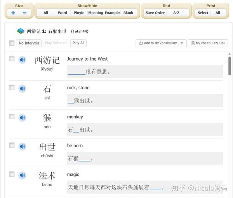Play audio for 猴 (hóu)
The height and width of the screenshot is (198, 233).
coord(22,118)
